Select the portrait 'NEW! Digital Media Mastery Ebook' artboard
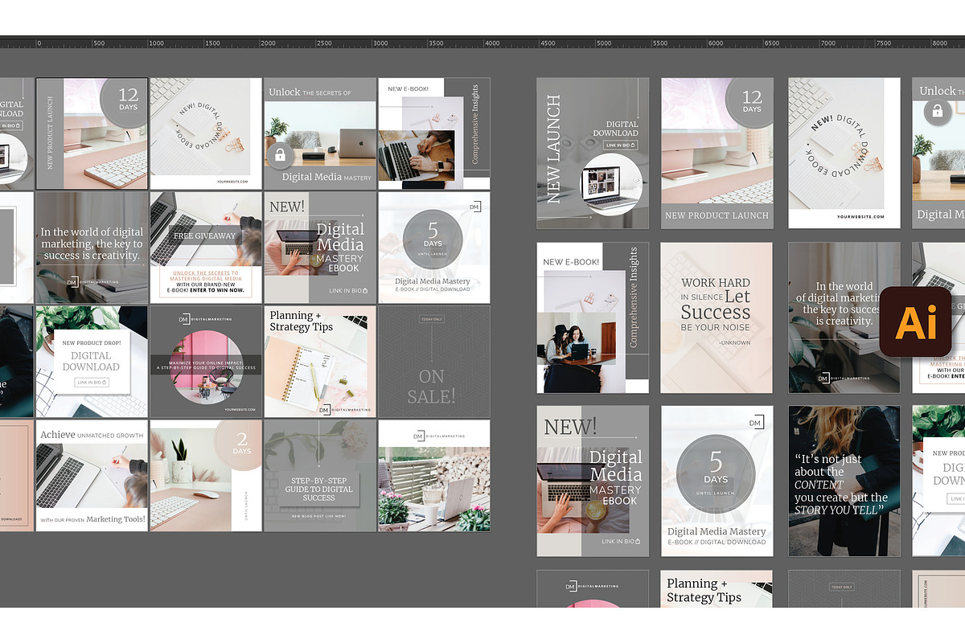 (593, 481)
